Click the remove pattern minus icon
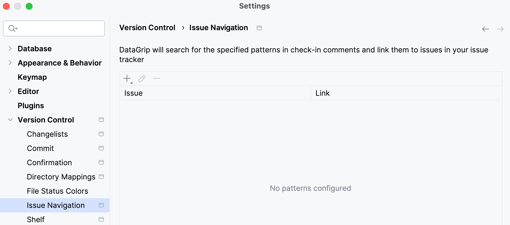The height and width of the screenshot is (225, 510). [x=157, y=78]
